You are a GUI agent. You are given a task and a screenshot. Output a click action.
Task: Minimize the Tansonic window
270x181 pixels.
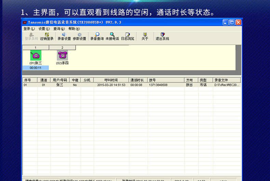[226, 22]
